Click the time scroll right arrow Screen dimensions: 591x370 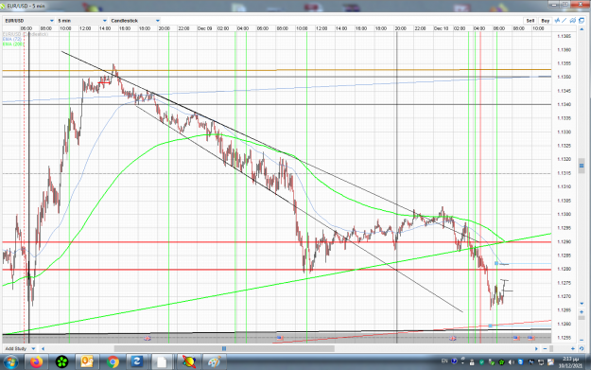(536, 348)
